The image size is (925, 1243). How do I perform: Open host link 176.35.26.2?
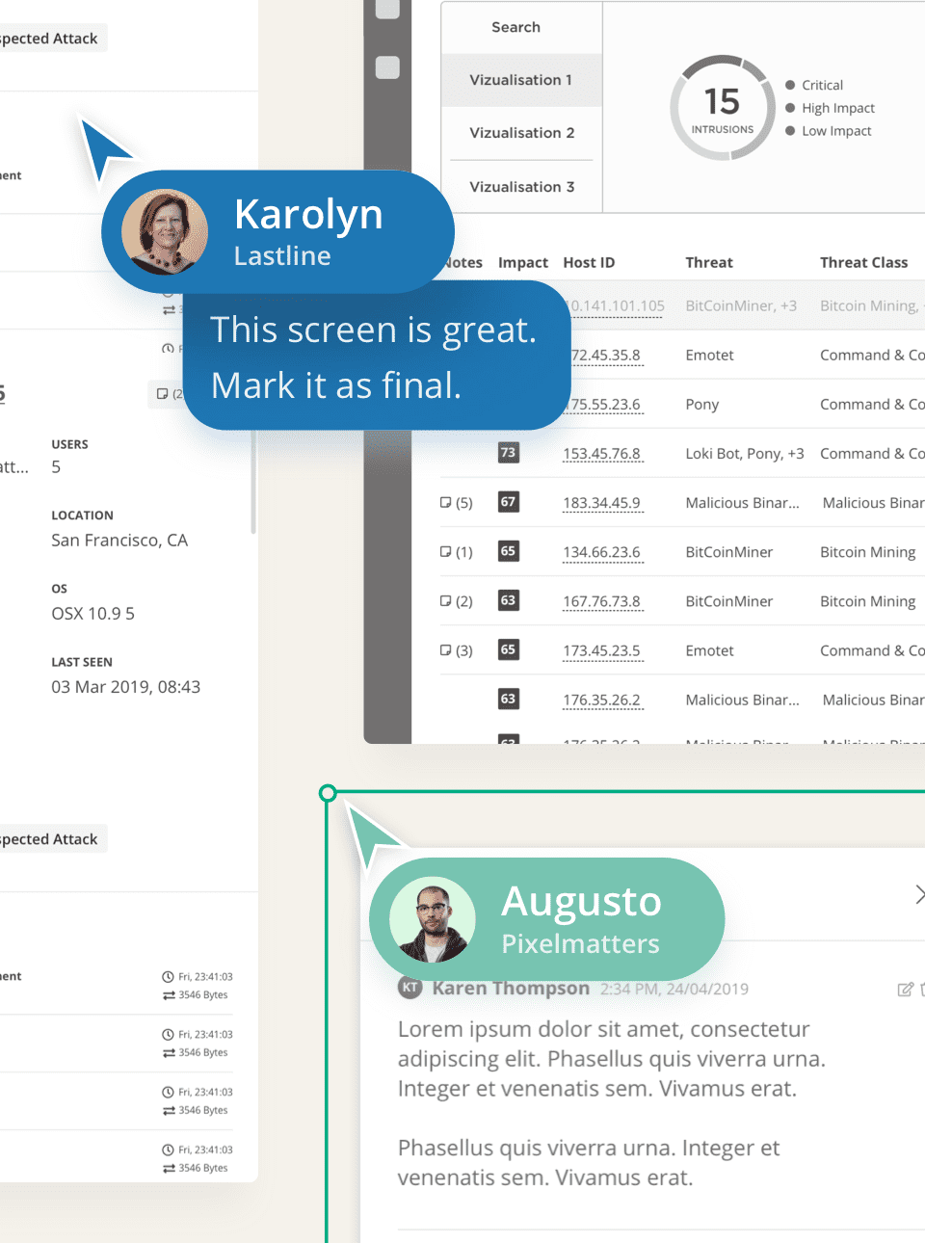601,701
